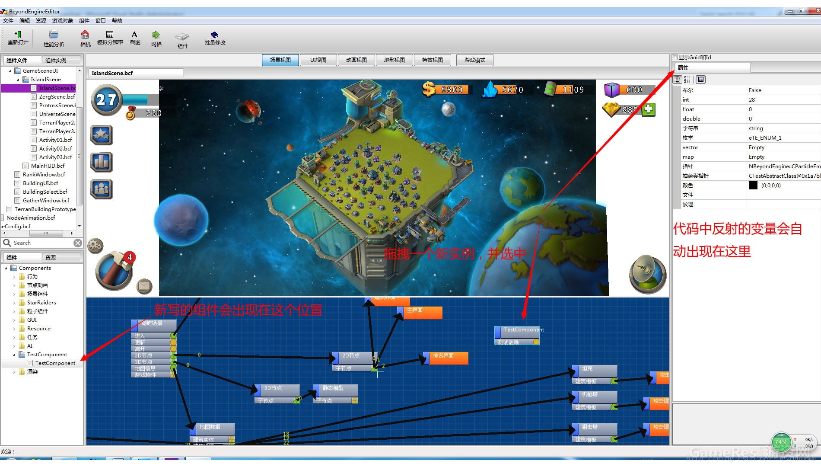
Task: Select TestComponent item in component tree
Action: pos(55,363)
